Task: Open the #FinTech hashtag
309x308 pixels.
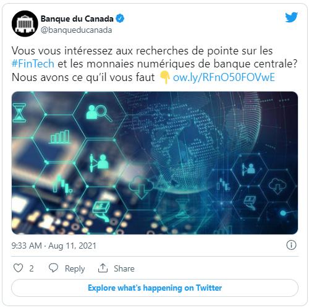Action: tap(33, 64)
